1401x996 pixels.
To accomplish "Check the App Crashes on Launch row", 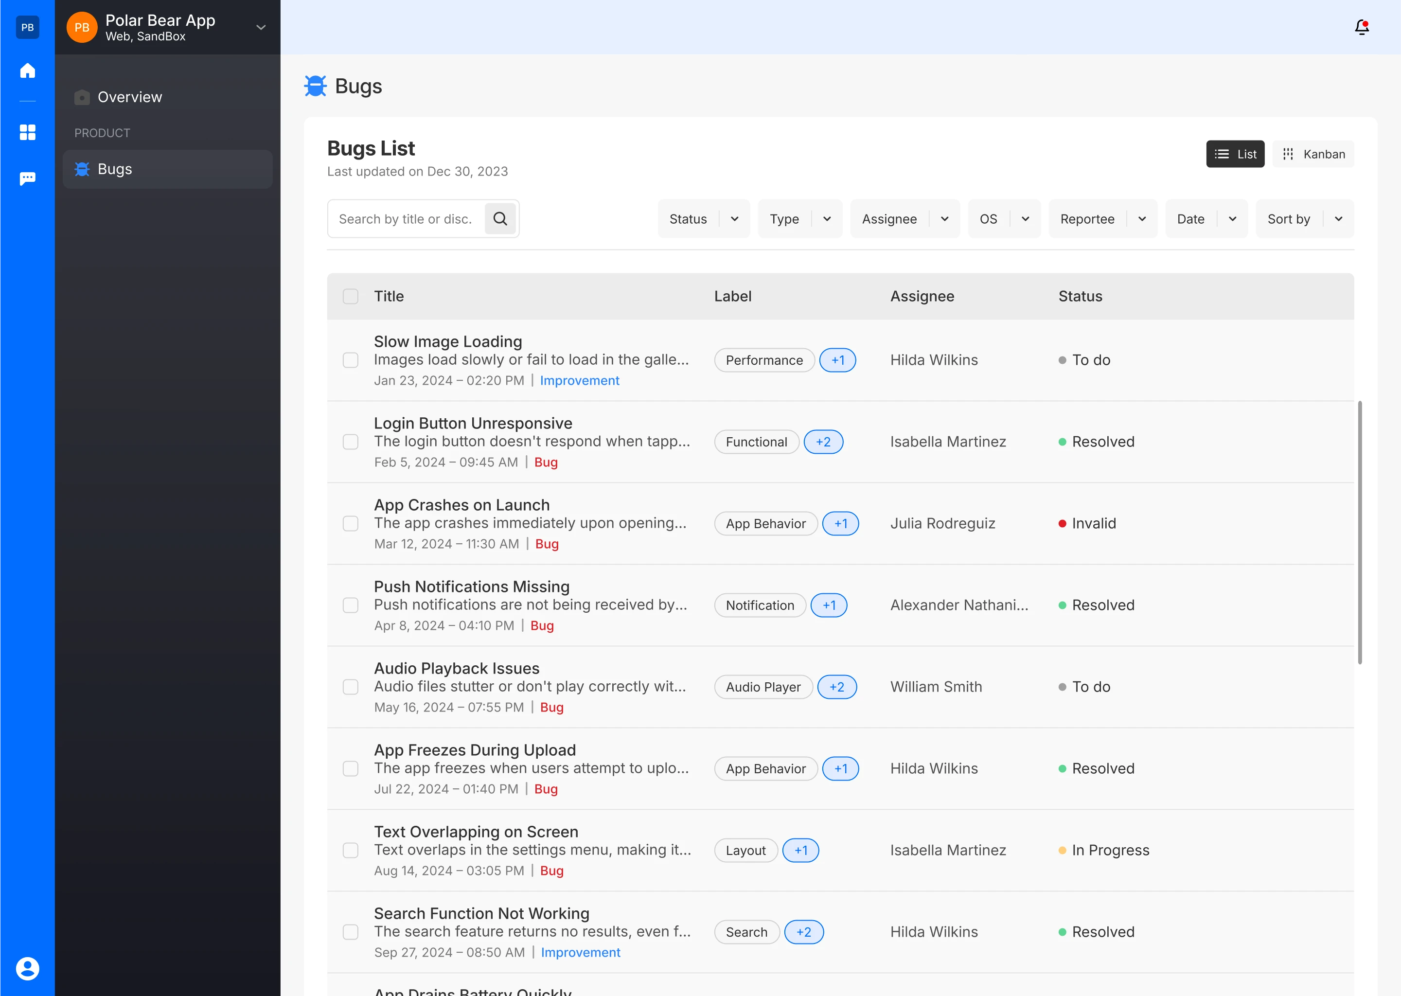I will point(350,523).
